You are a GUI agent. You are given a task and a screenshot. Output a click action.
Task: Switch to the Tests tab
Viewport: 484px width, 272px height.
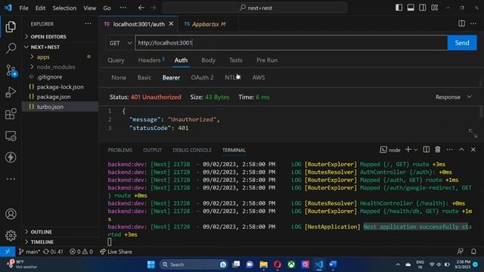click(x=235, y=60)
